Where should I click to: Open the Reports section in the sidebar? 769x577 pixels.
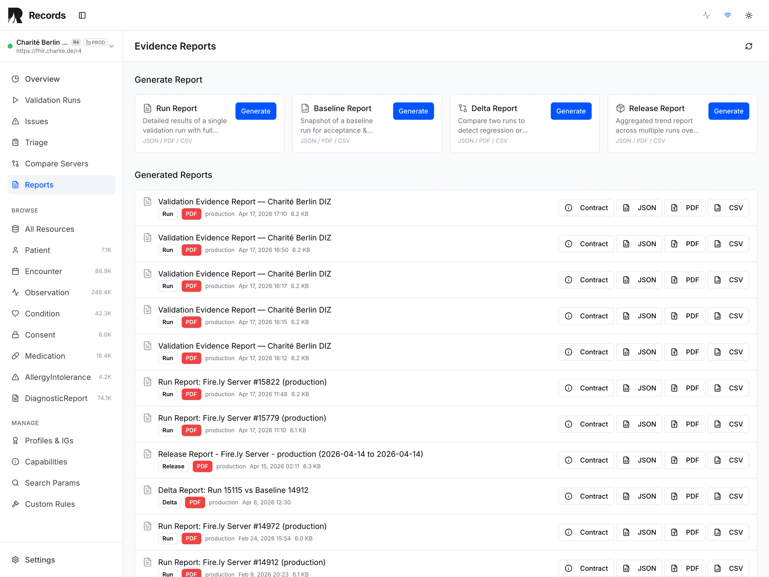point(39,185)
